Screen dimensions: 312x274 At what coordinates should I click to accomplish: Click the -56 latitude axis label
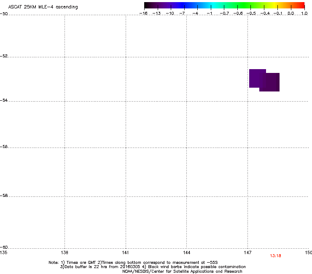coord(4,146)
